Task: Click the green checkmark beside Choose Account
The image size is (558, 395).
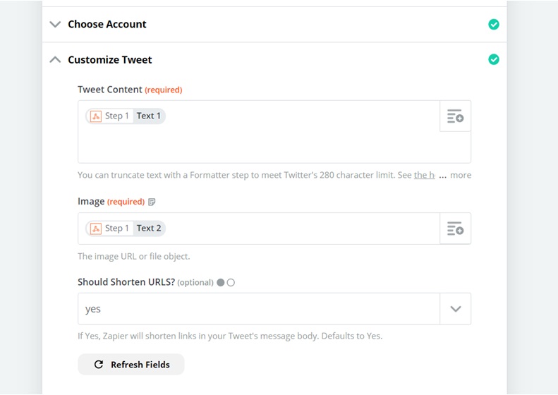Action: (494, 24)
